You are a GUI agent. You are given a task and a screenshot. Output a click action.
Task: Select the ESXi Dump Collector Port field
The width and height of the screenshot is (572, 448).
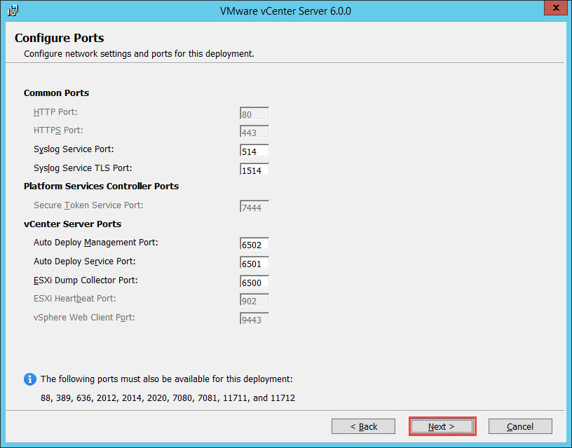(x=253, y=282)
